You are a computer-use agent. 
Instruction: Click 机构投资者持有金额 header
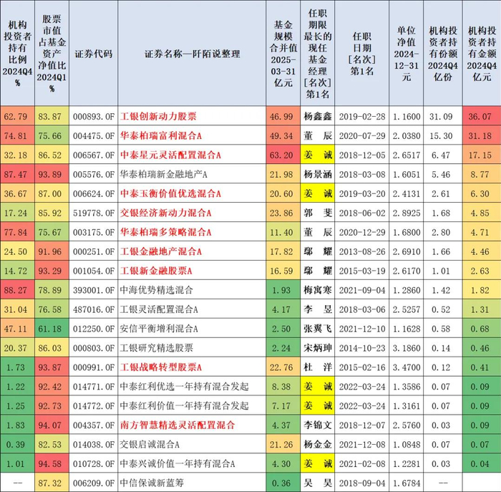[482, 54]
